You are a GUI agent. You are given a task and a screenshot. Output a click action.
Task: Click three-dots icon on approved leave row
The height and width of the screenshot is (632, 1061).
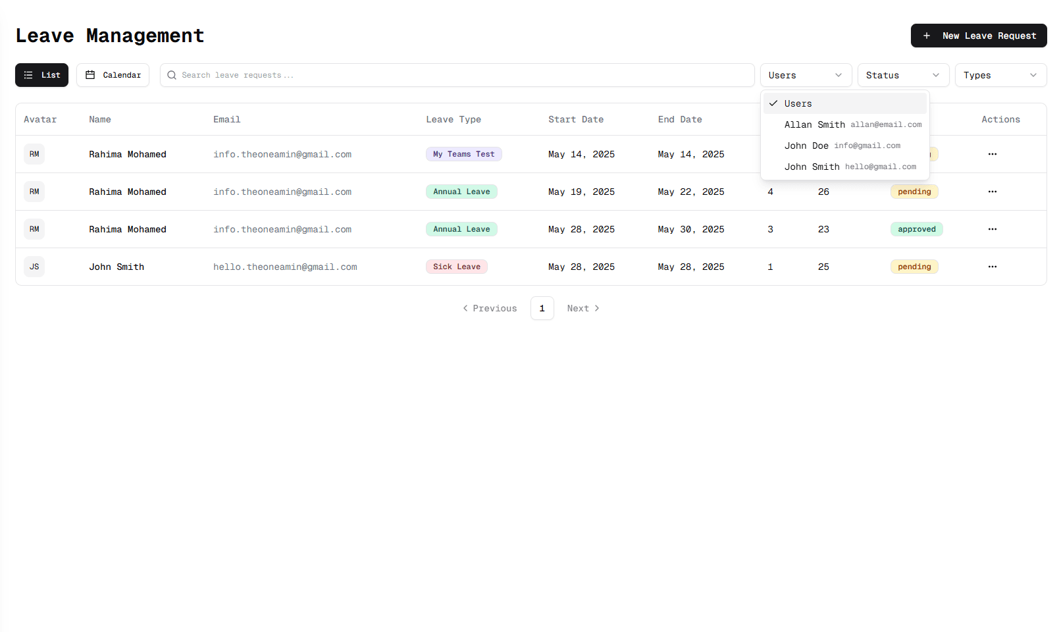[992, 229]
